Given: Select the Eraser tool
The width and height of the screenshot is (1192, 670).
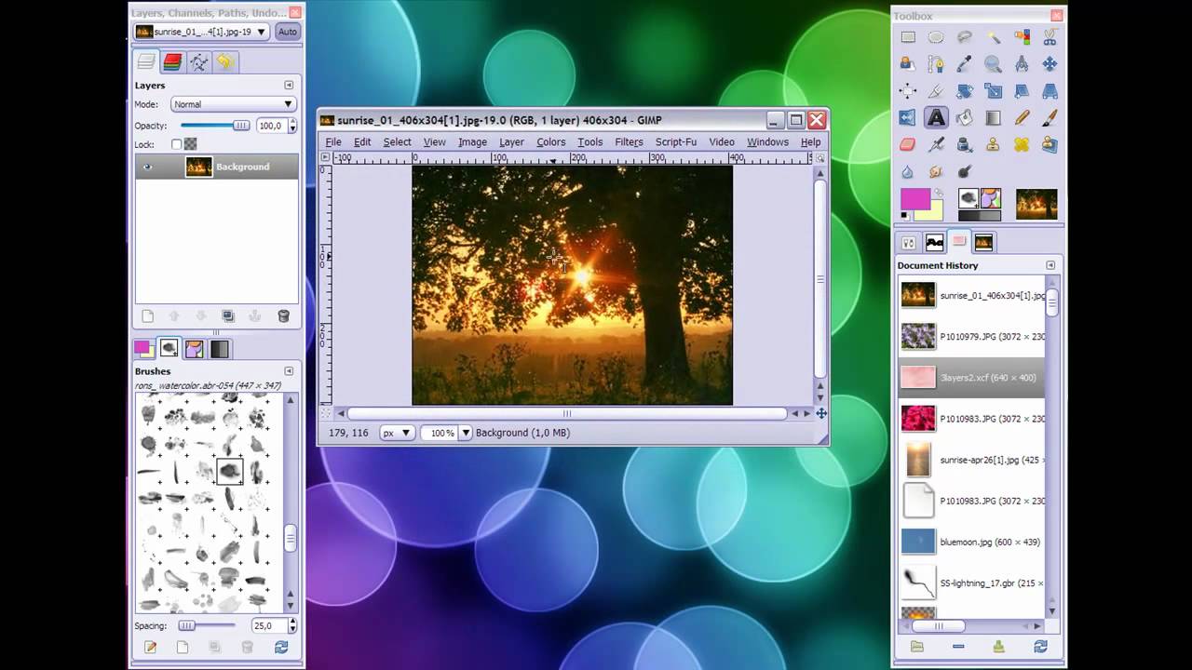Looking at the screenshot, I should pyautogui.click(x=908, y=145).
